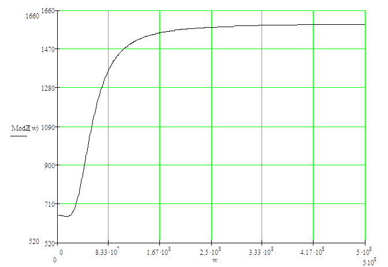Click the 8.33·10^7 x-axis tick label
The width and height of the screenshot is (388, 267).
[108, 252]
